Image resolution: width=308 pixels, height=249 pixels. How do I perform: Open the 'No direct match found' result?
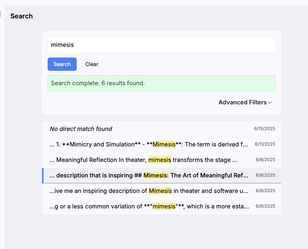click(x=81, y=129)
